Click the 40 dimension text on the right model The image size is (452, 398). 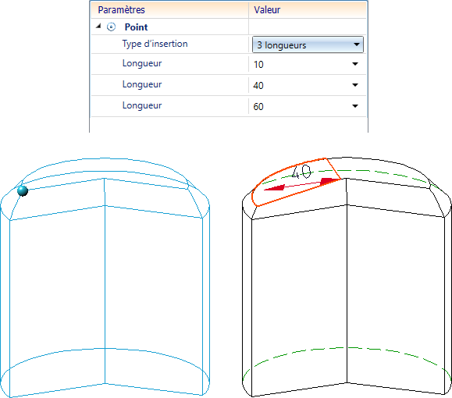(301, 172)
